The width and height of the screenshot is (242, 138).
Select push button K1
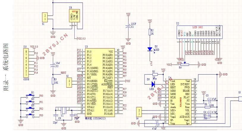(x=30, y=96)
